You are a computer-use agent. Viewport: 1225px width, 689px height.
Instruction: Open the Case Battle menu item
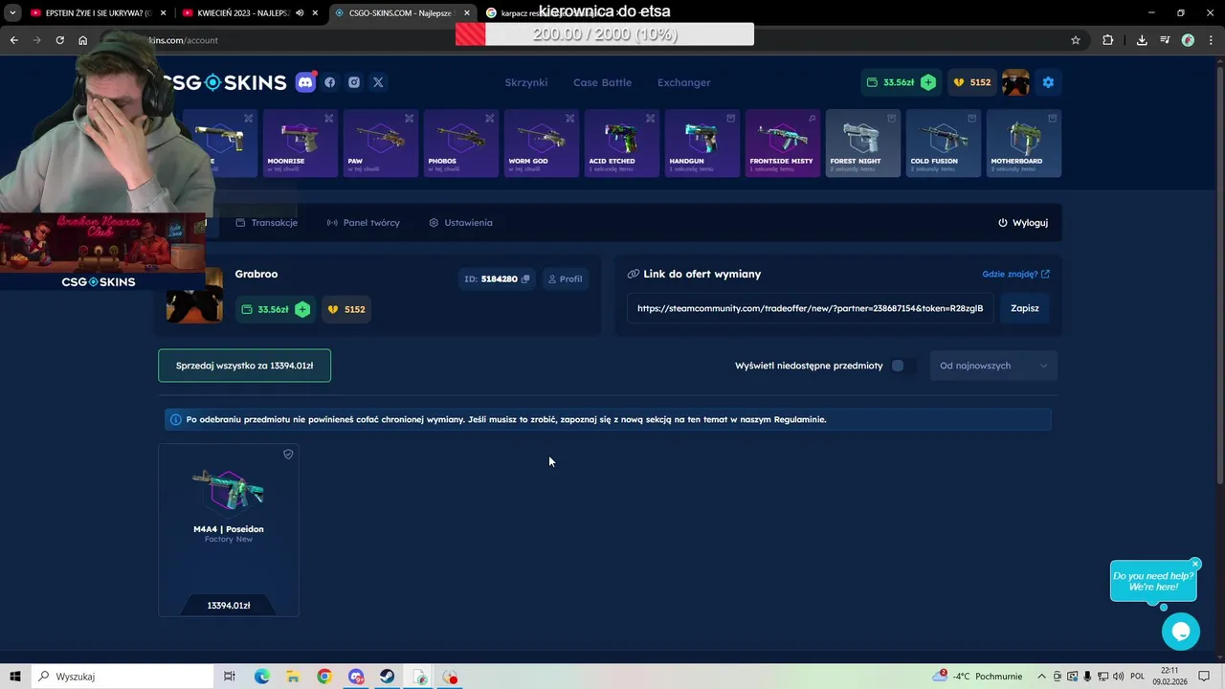pyautogui.click(x=602, y=82)
